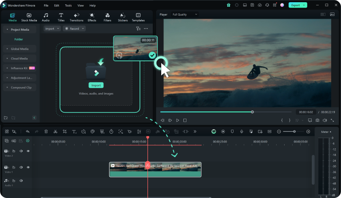
Task: Open the Titles tab
Action: (x=61, y=17)
